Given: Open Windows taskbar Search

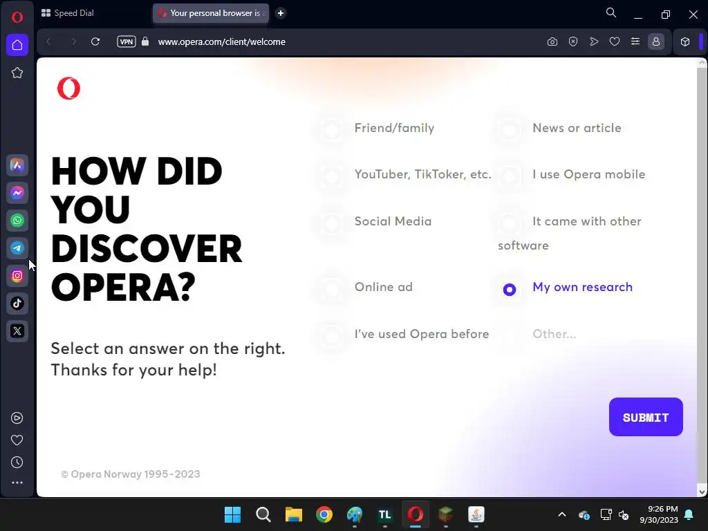Looking at the screenshot, I should pos(263,514).
